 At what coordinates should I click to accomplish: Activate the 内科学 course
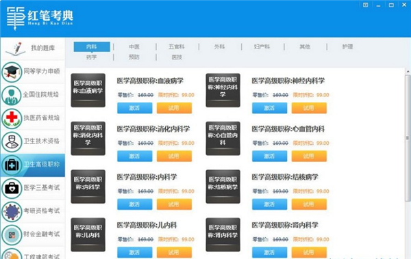[x=135, y=204]
